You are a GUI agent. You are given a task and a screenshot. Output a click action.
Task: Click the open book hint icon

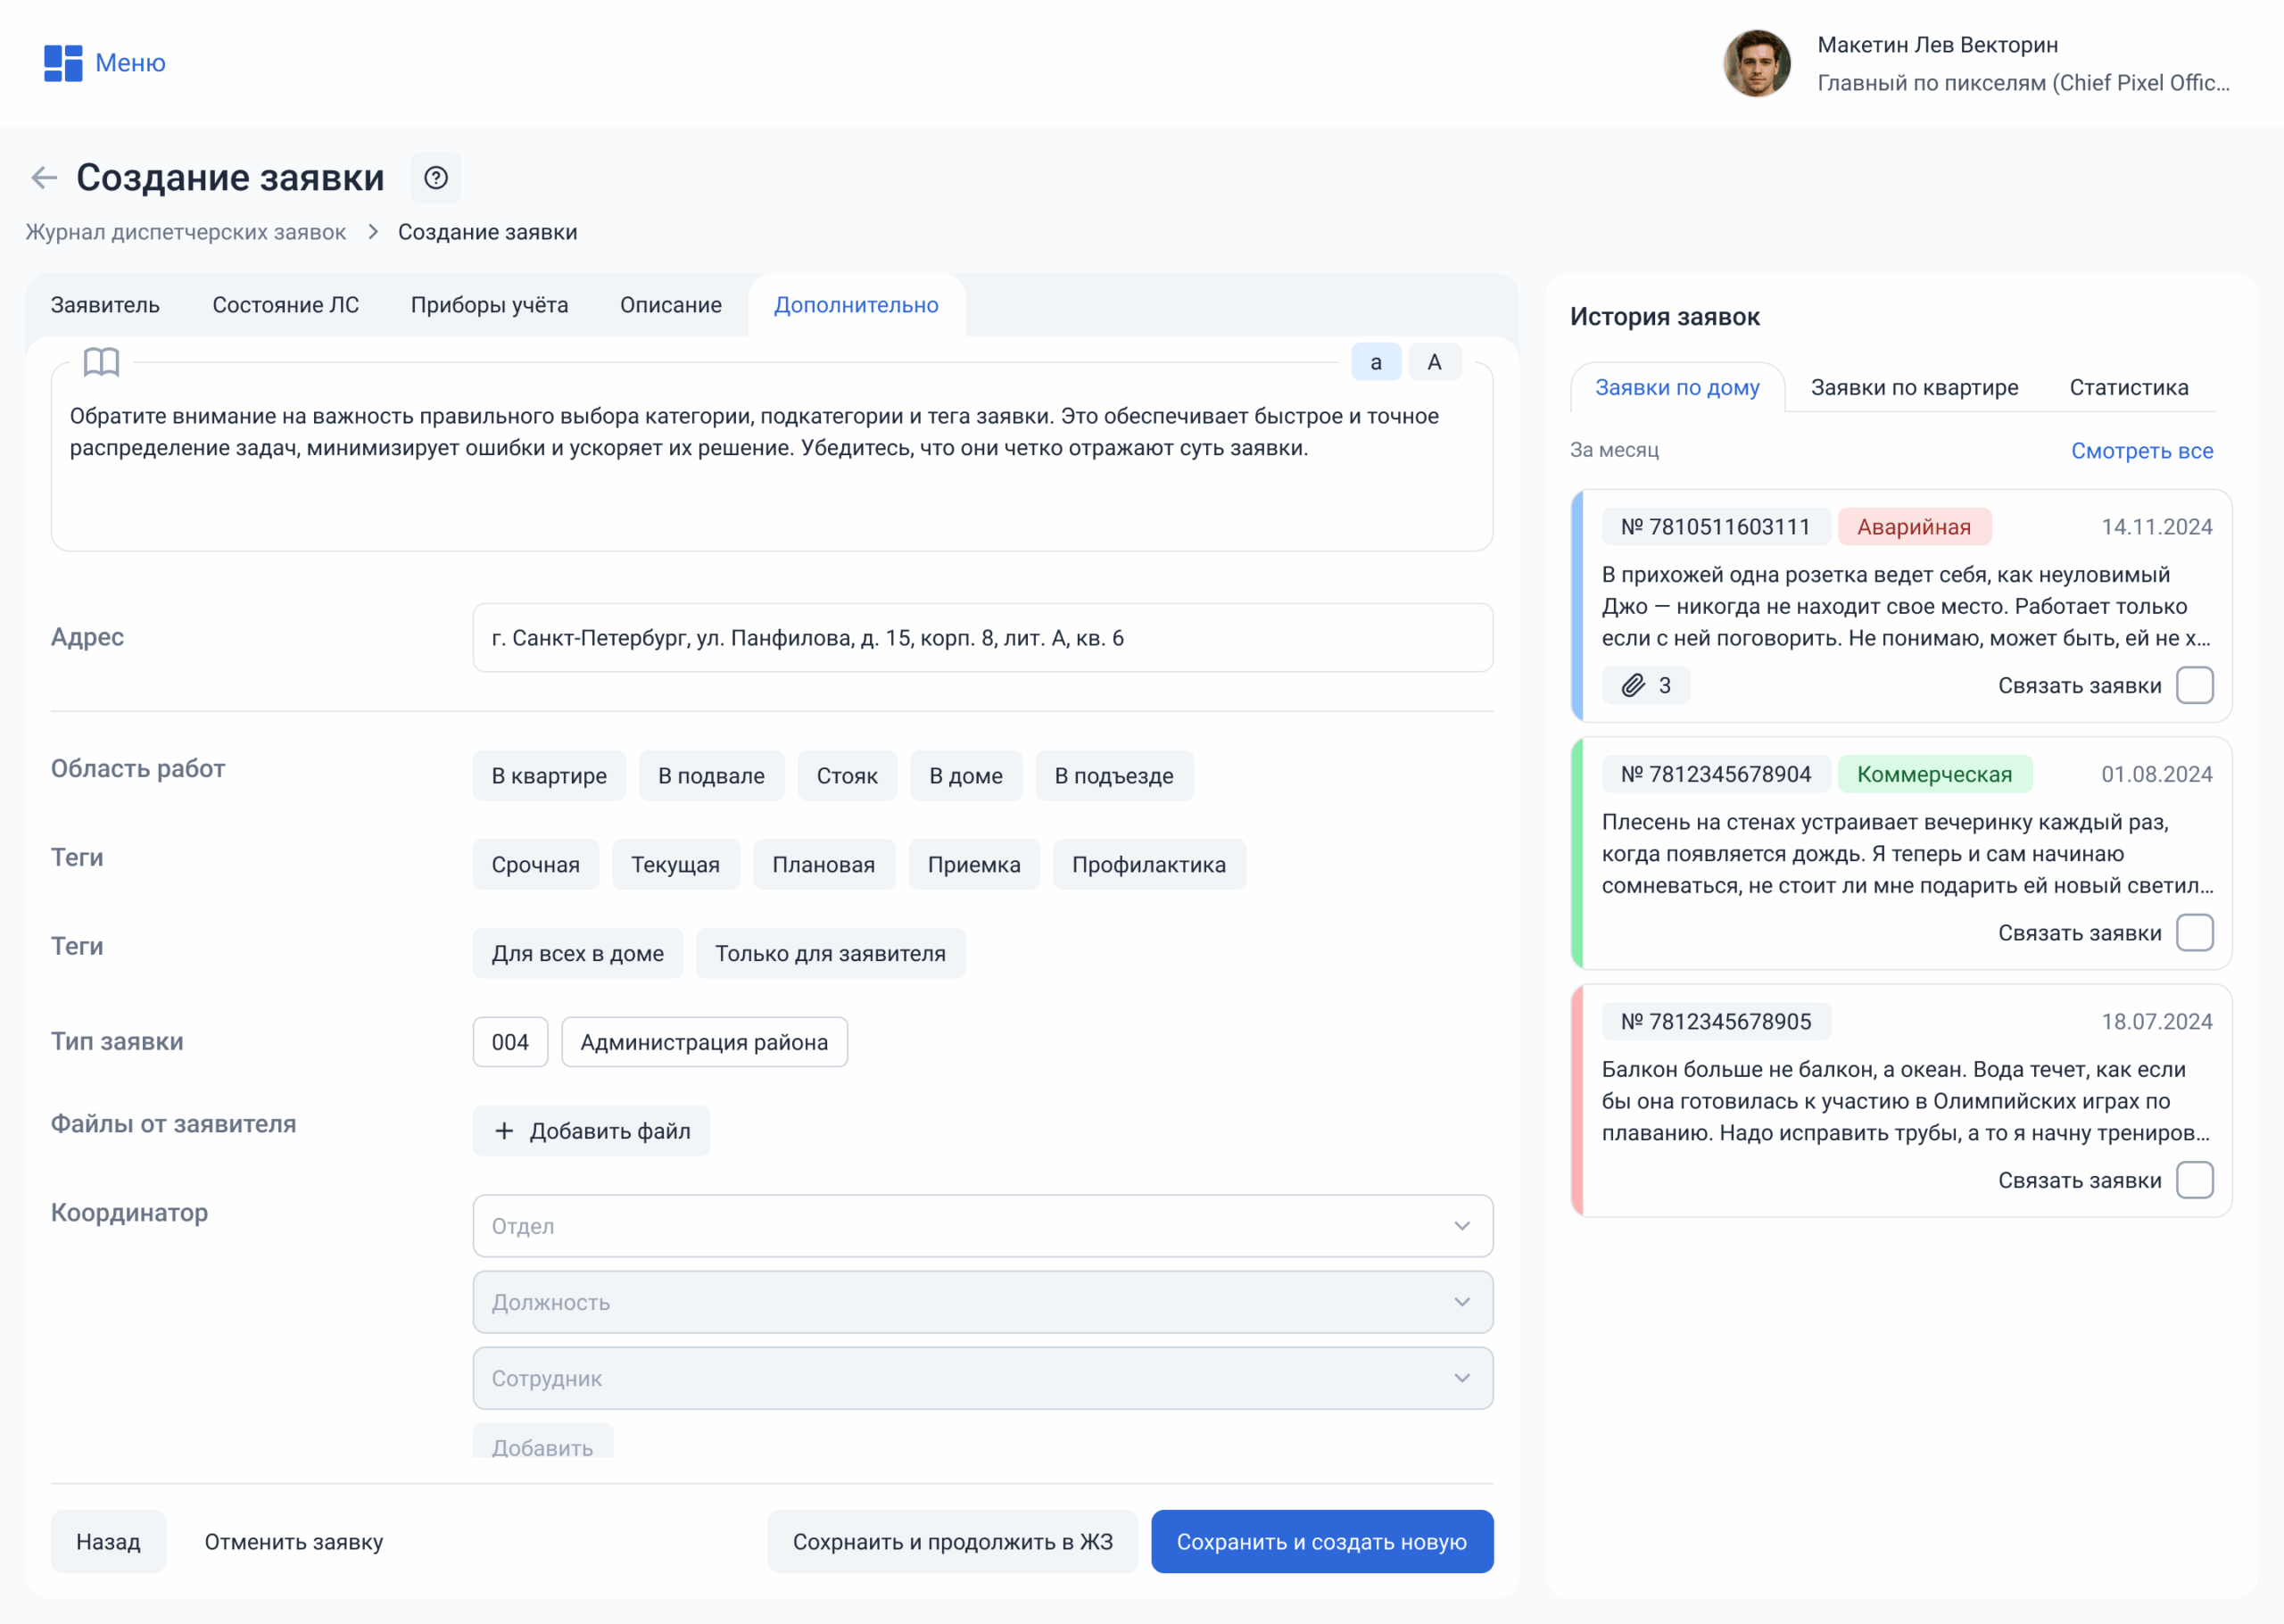pyautogui.click(x=101, y=362)
